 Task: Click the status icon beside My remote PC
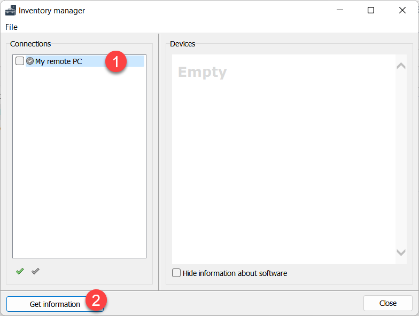pos(30,61)
